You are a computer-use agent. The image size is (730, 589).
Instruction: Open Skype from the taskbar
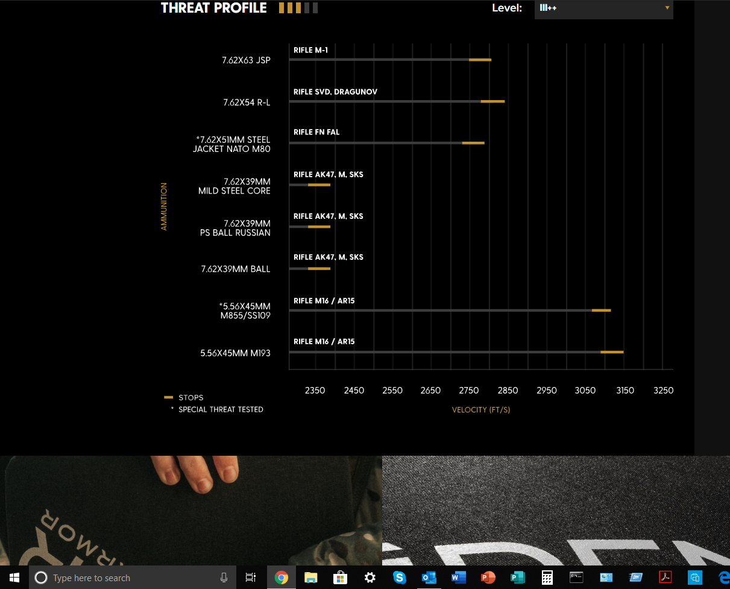pyautogui.click(x=399, y=578)
